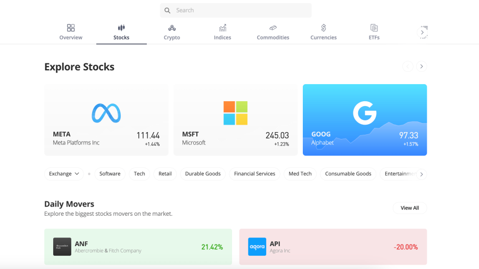Filter by Tech category
Screen dimensions: 479x269
pyautogui.click(x=139, y=174)
